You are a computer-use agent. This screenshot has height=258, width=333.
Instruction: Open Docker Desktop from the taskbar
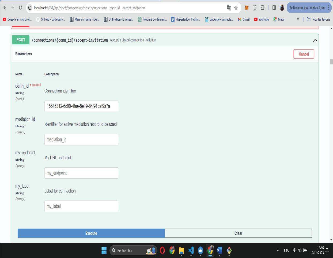200,251
